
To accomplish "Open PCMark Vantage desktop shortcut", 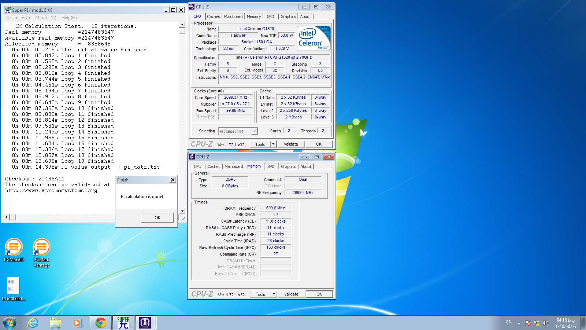I will [41, 252].
